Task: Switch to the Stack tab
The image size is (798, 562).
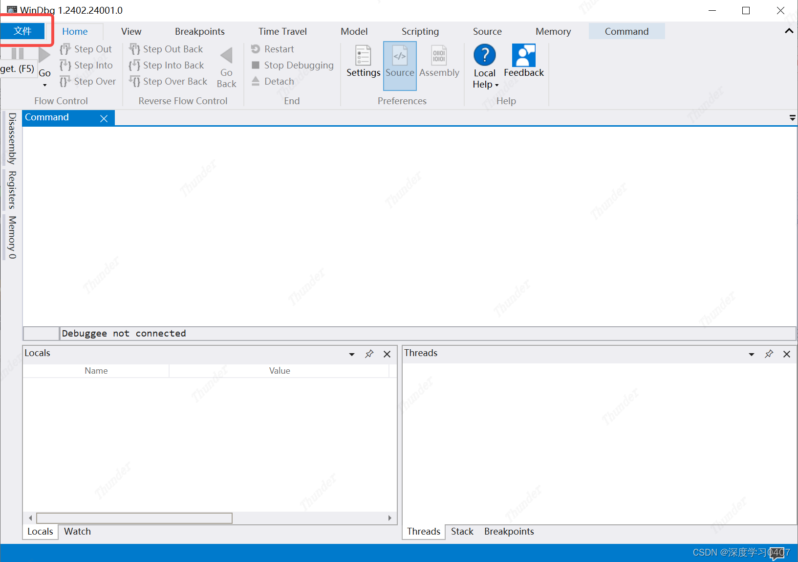Action: coord(462,532)
